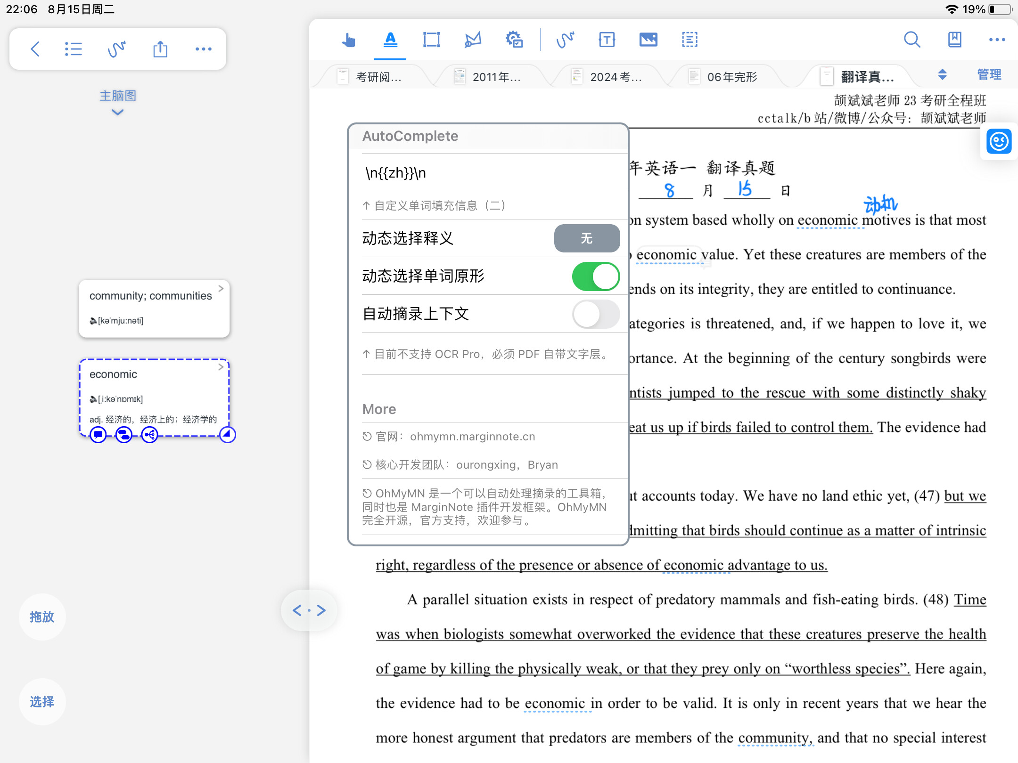Open 动态选择释义 option selector

pos(587,238)
